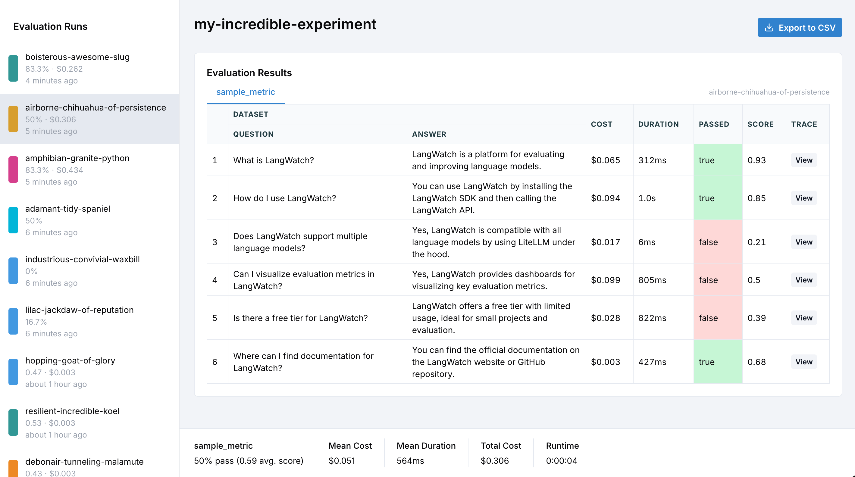
Task: Open the resilient-incredible-koel run
Action: (89, 422)
